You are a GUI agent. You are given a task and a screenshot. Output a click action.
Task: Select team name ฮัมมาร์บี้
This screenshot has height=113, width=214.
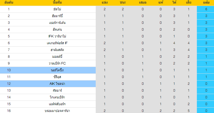(57, 16)
